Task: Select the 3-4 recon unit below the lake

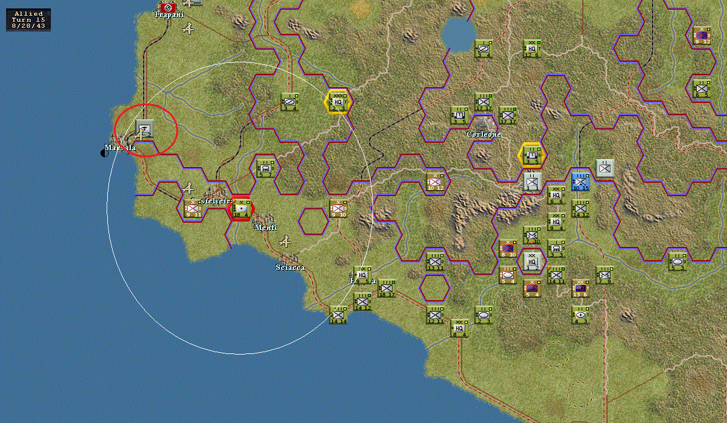Action: (483, 48)
